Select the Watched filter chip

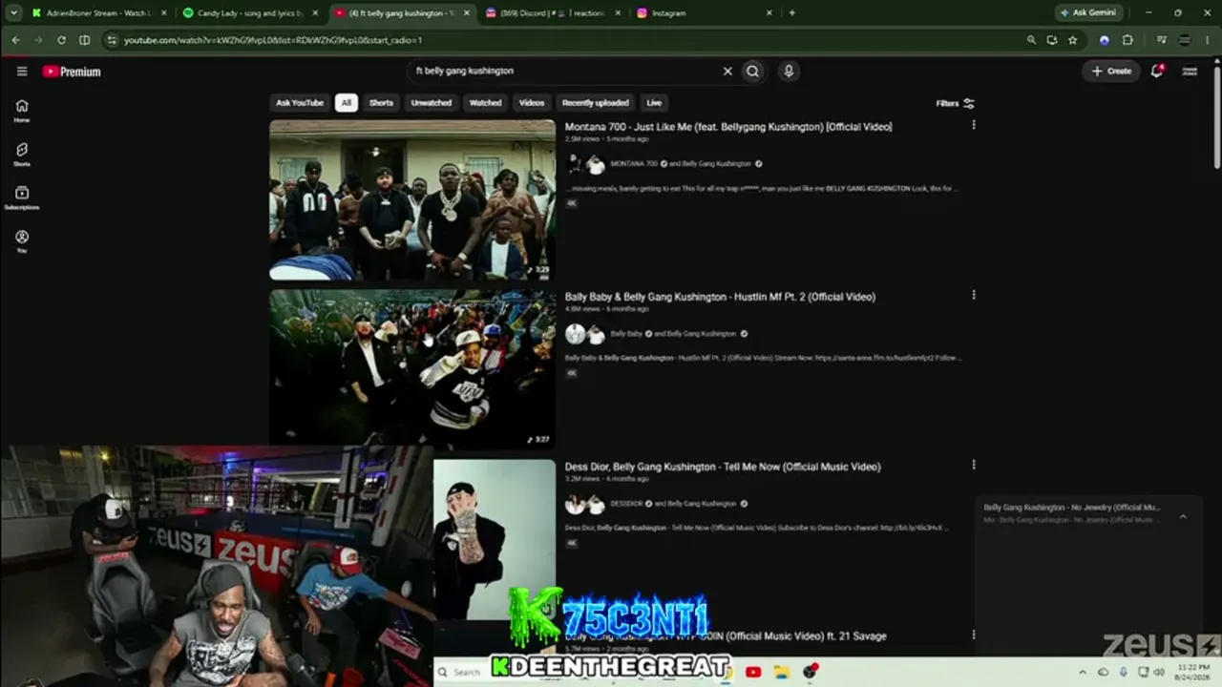[485, 103]
